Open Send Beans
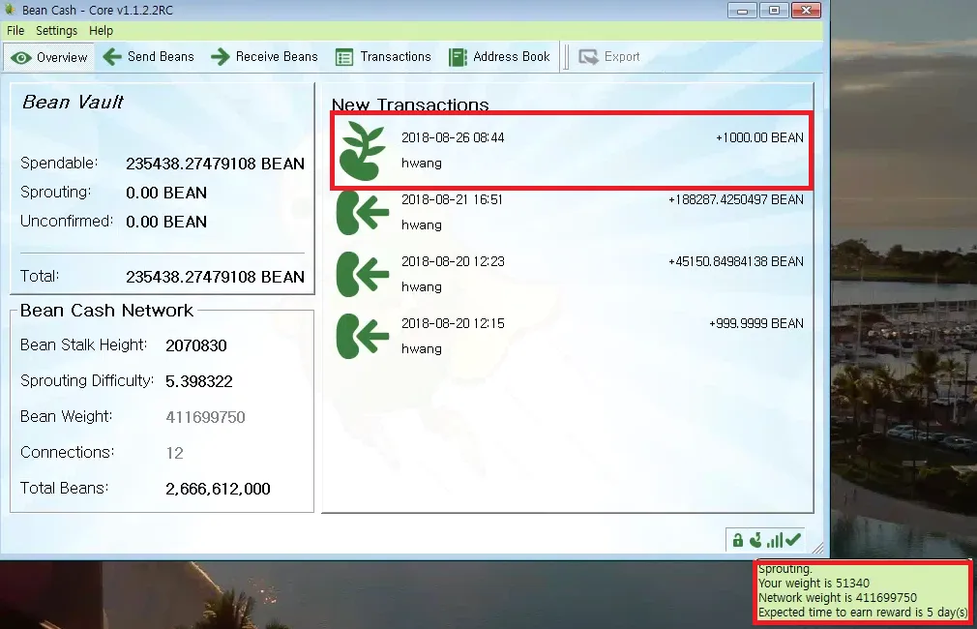977x629 pixels. 148,57
